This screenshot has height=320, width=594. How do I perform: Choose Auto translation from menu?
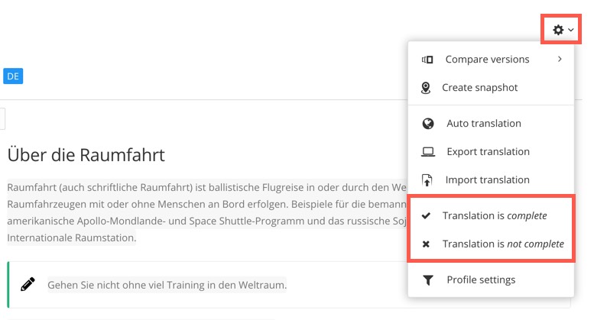[483, 124]
